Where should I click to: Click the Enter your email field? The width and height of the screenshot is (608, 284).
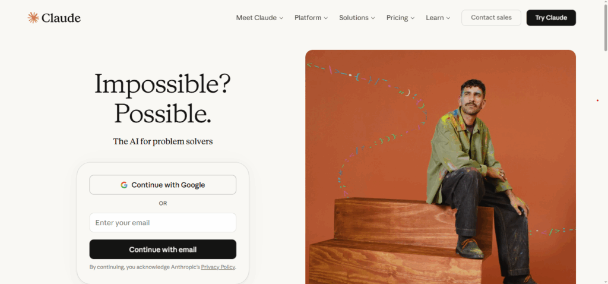tap(163, 223)
